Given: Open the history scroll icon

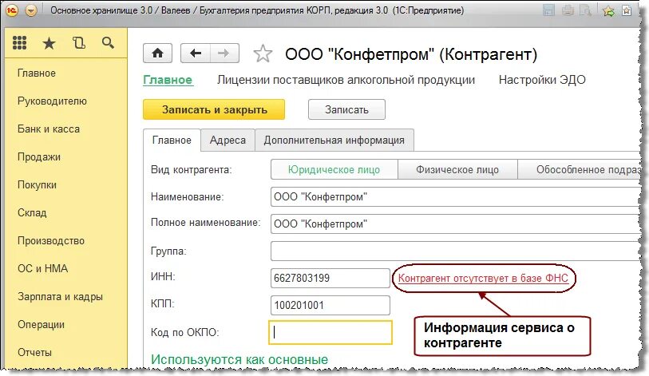Looking at the screenshot, I should pyautogui.click(x=79, y=42).
